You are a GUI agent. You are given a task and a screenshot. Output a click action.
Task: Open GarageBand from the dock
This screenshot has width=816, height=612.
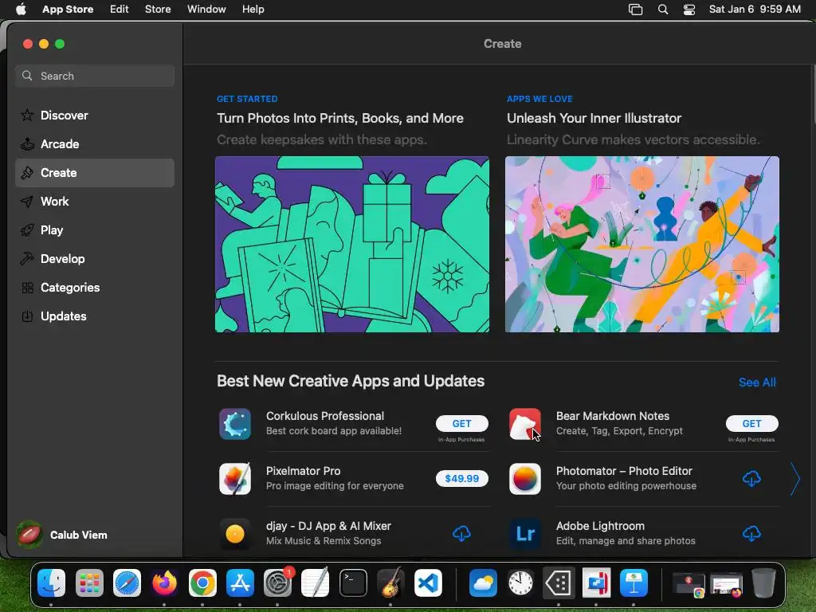(390, 583)
